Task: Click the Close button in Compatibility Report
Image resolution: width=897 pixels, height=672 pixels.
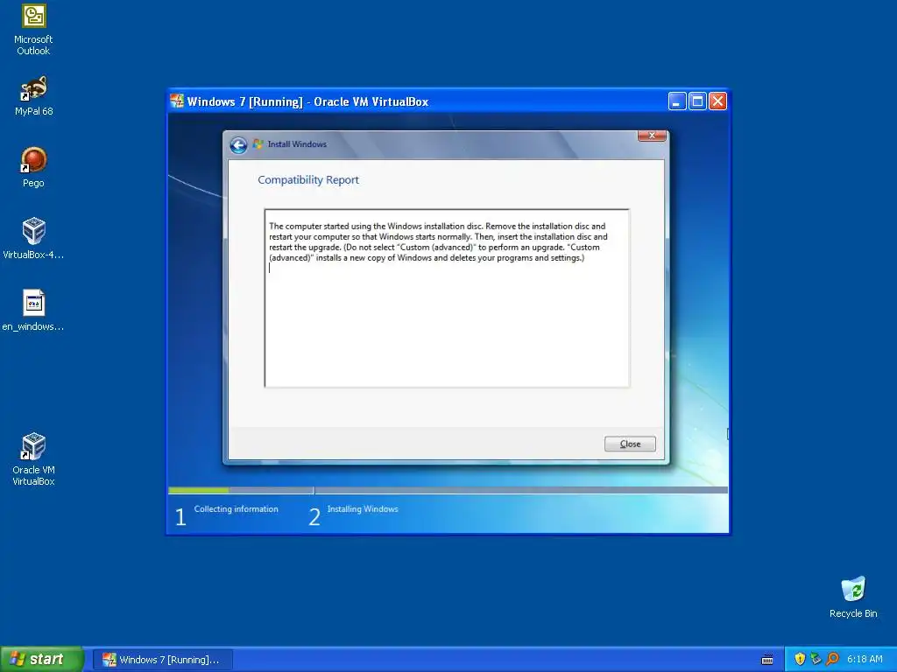Action: pyautogui.click(x=630, y=444)
